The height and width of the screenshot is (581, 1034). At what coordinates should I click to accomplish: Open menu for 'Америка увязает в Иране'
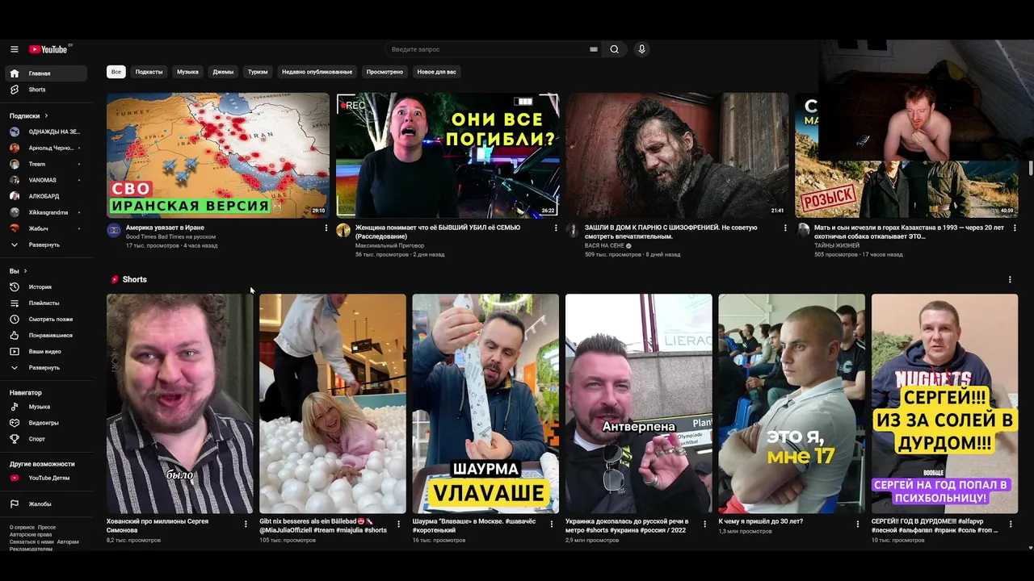(326, 228)
